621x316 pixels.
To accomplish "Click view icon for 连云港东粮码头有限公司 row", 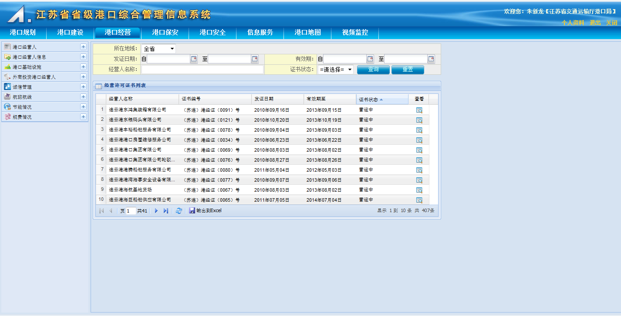I will click(x=419, y=120).
